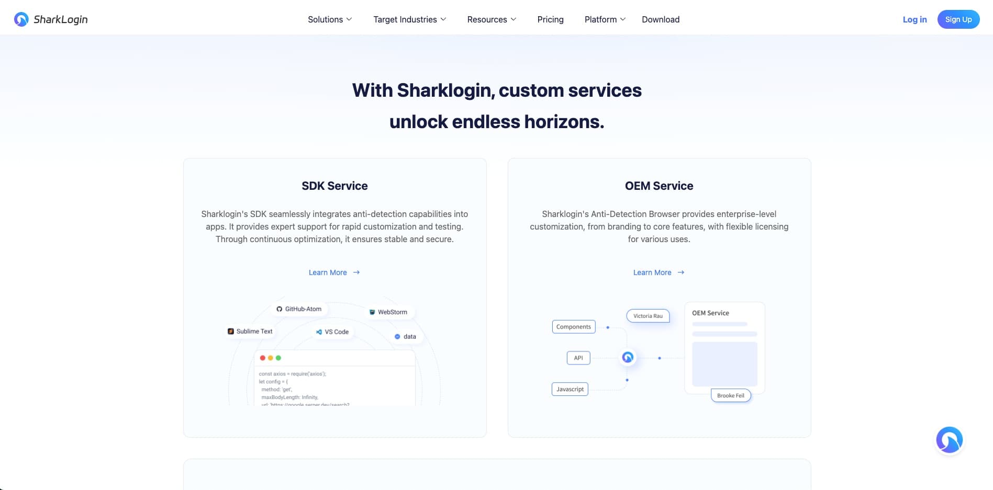
Task: Follow Learn More under SDK Service
Action: [x=334, y=272]
